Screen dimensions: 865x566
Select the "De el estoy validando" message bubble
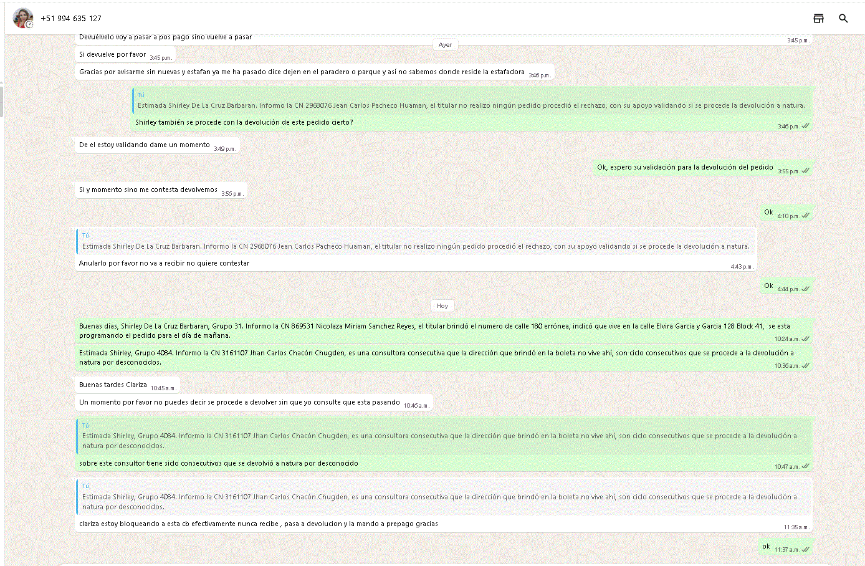[x=145, y=145]
